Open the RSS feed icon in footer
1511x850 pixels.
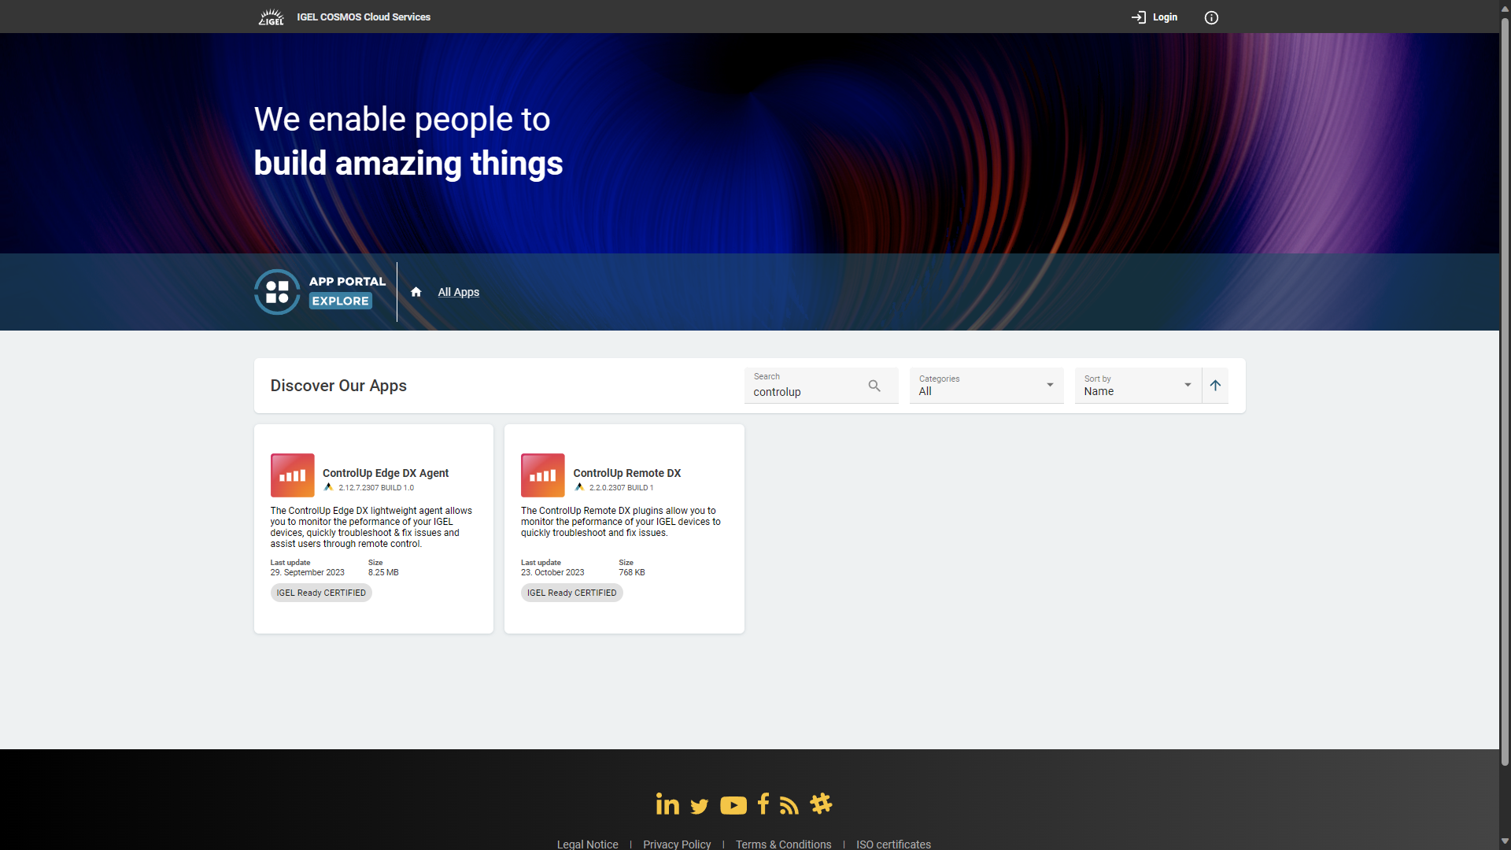pos(789,805)
